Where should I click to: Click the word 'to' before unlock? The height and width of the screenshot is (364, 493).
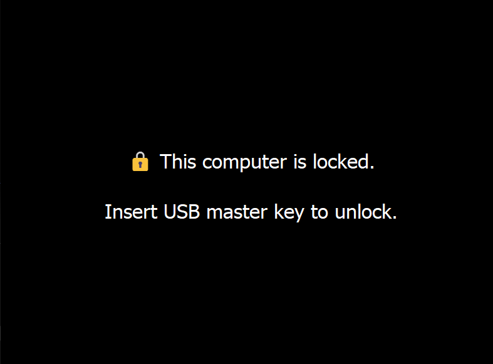coord(319,212)
